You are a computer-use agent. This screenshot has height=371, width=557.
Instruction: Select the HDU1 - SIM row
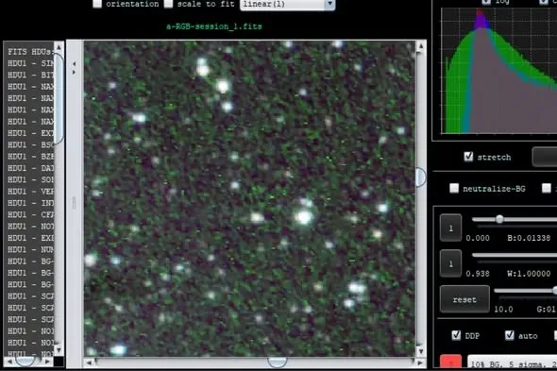(30, 63)
